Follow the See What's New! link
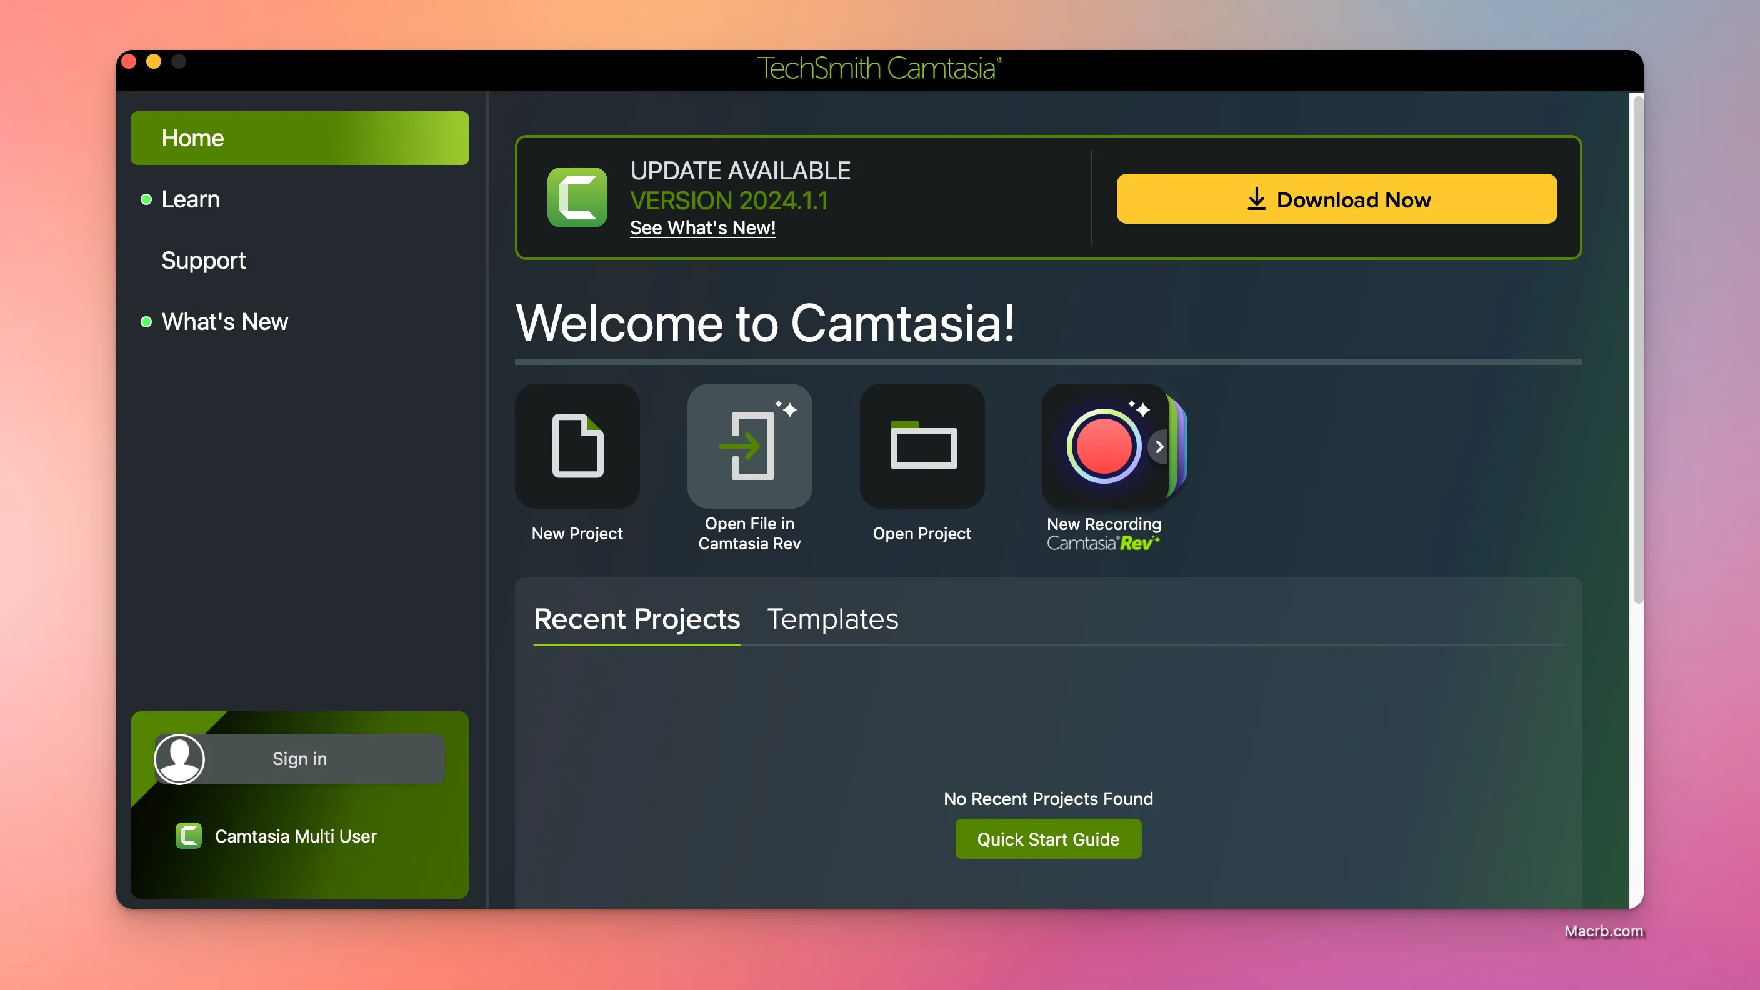Screen dimensions: 1760x990 point(702,227)
